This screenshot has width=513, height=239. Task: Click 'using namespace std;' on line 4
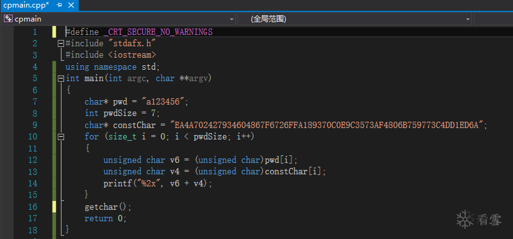point(113,67)
